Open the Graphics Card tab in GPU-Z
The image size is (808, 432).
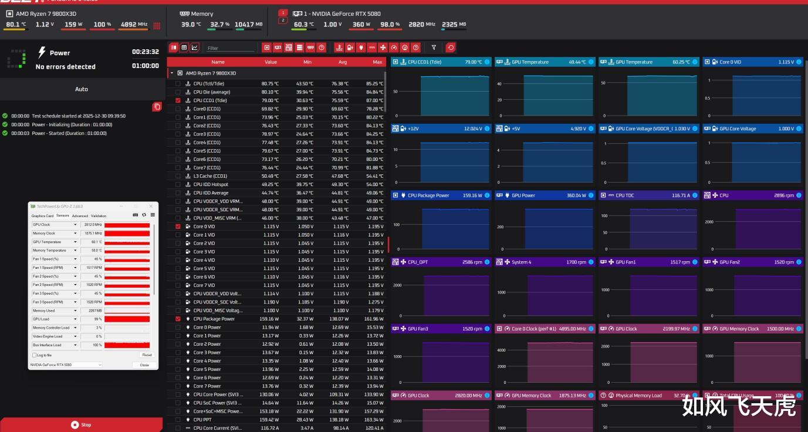point(42,216)
